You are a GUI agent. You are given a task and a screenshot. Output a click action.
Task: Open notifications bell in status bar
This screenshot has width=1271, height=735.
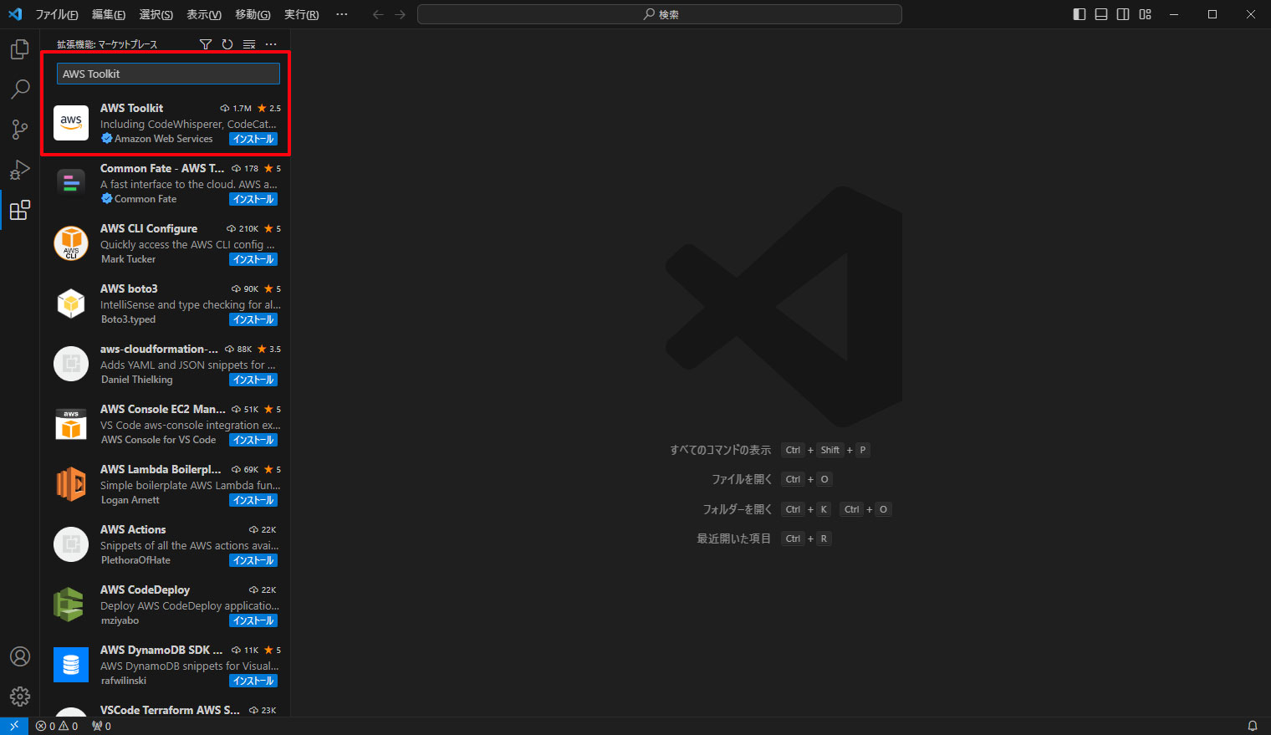(1253, 726)
